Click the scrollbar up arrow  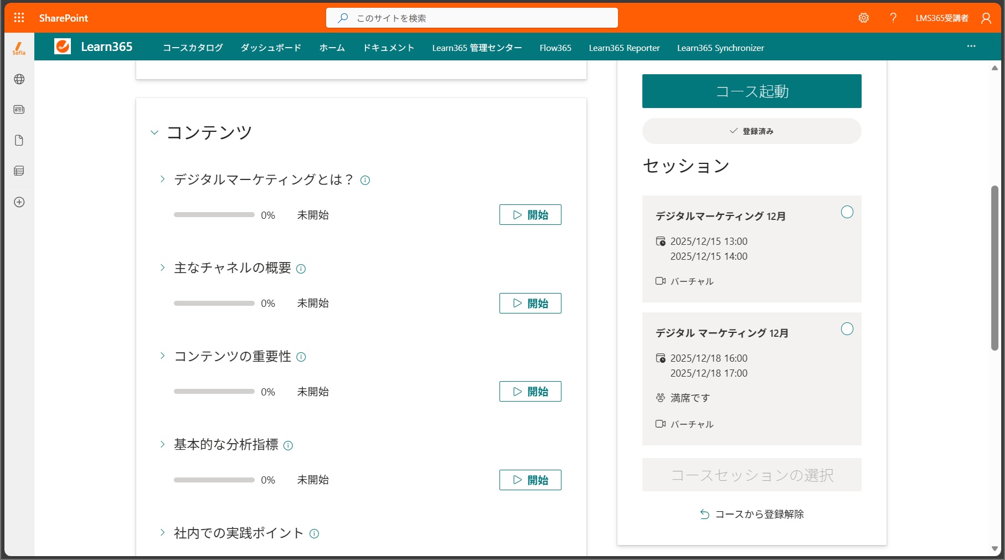pyautogui.click(x=994, y=68)
